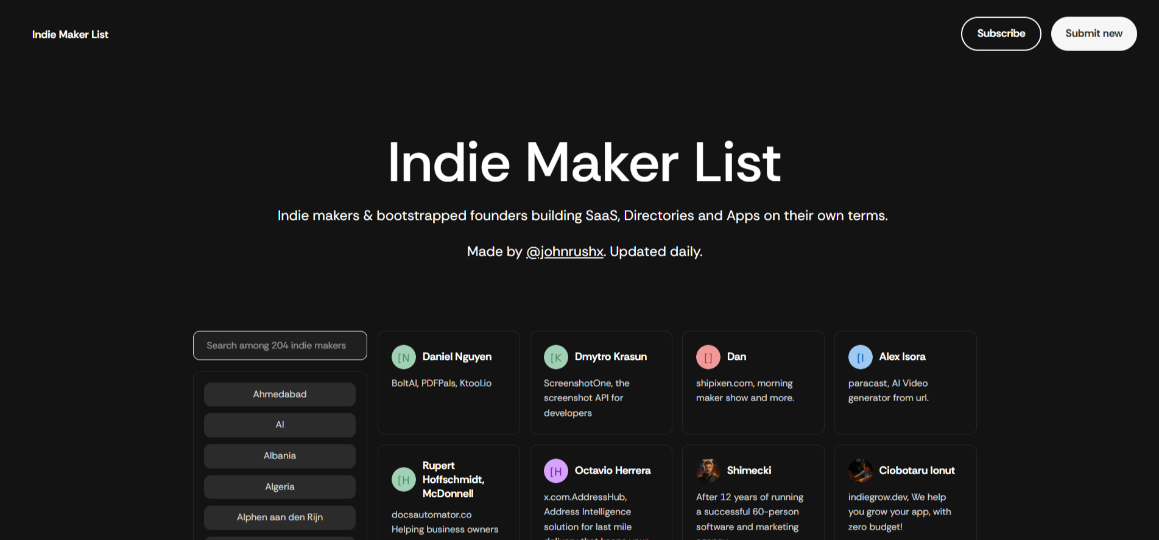Filter makers by Albania
1159x540 pixels.
tap(280, 456)
